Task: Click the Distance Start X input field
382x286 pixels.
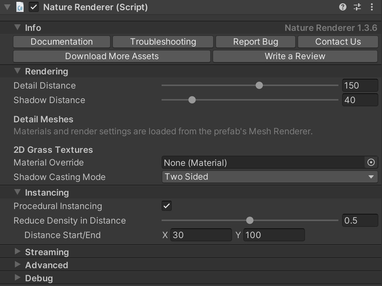Action: click(201, 235)
